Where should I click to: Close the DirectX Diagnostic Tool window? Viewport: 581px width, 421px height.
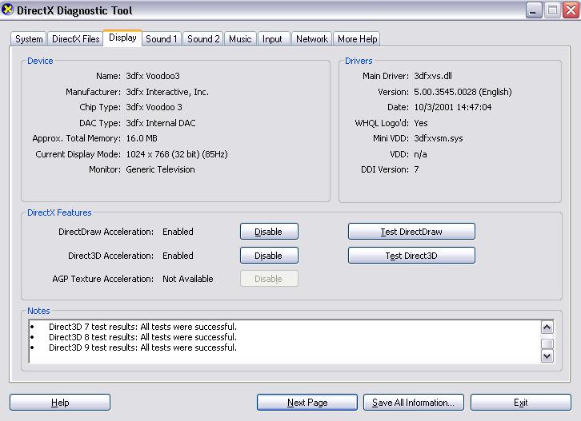pos(571,10)
